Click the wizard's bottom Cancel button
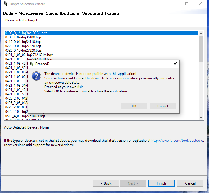This screenshot has height=193, width=209. (x=190, y=183)
